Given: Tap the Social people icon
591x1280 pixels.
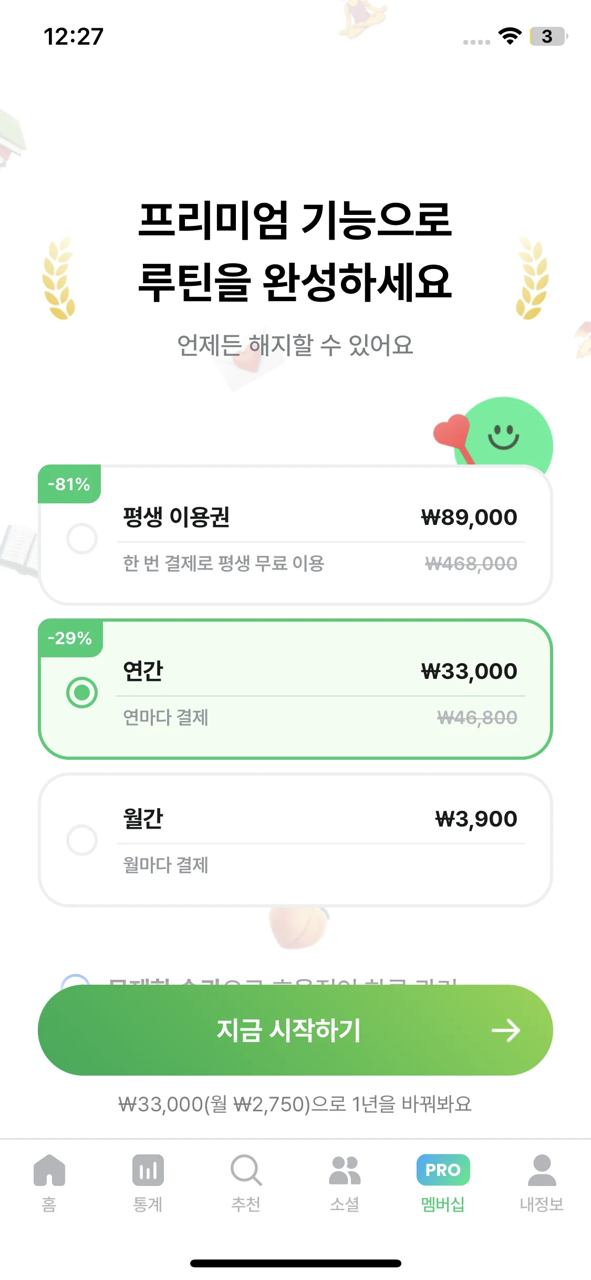Looking at the screenshot, I should coord(345,1170).
